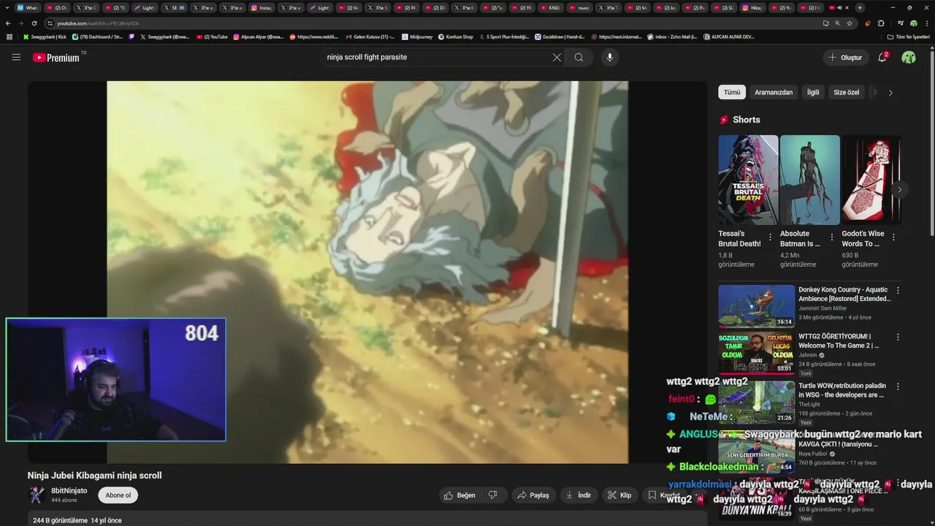The height and width of the screenshot is (526, 935).
Task: Open options for Godot's Wise Words
Action: 893,237
